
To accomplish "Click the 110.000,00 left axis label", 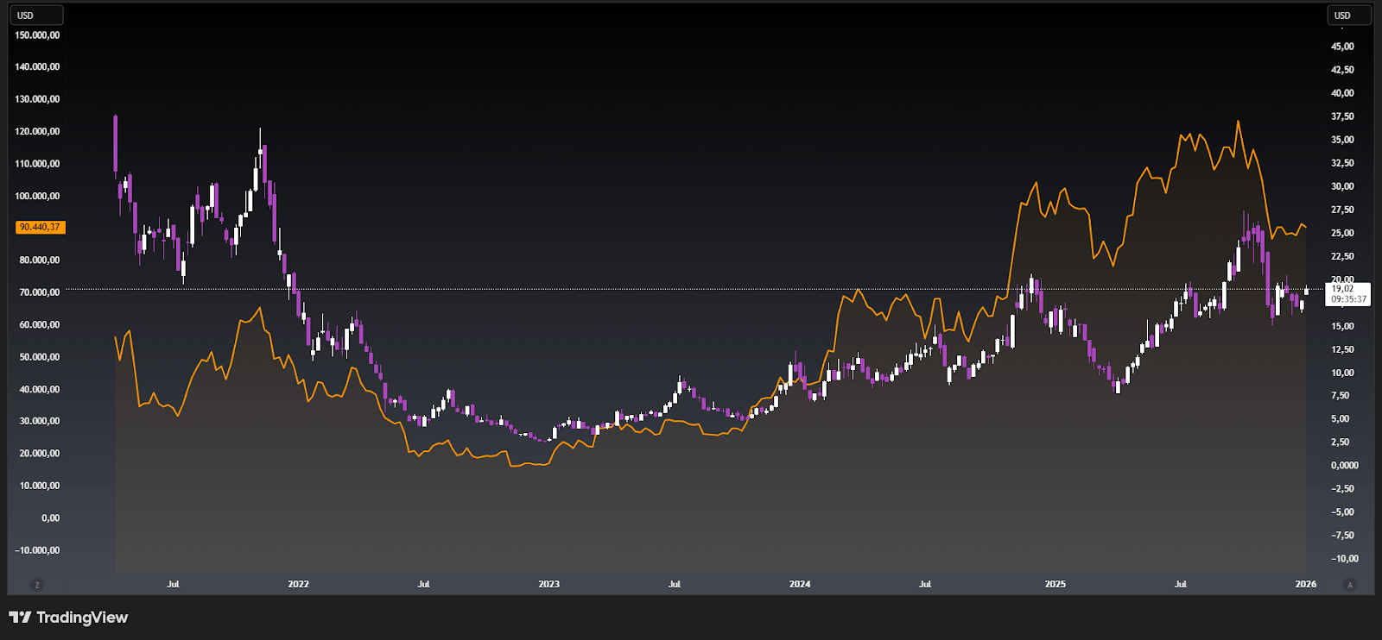I will [37, 164].
